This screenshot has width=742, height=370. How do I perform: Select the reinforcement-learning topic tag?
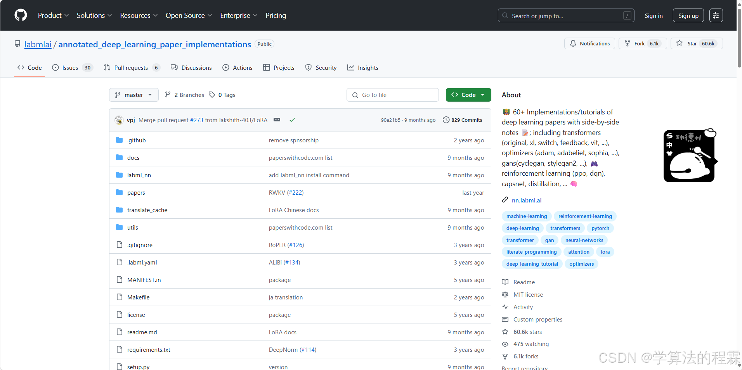(x=585, y=216)
